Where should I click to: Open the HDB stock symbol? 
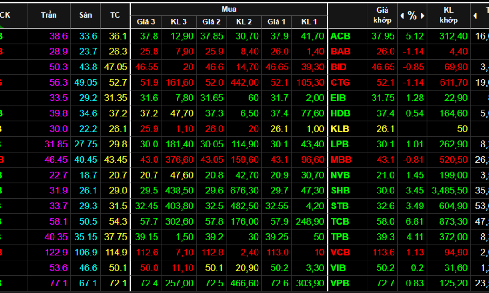click(x=340, y=113)
